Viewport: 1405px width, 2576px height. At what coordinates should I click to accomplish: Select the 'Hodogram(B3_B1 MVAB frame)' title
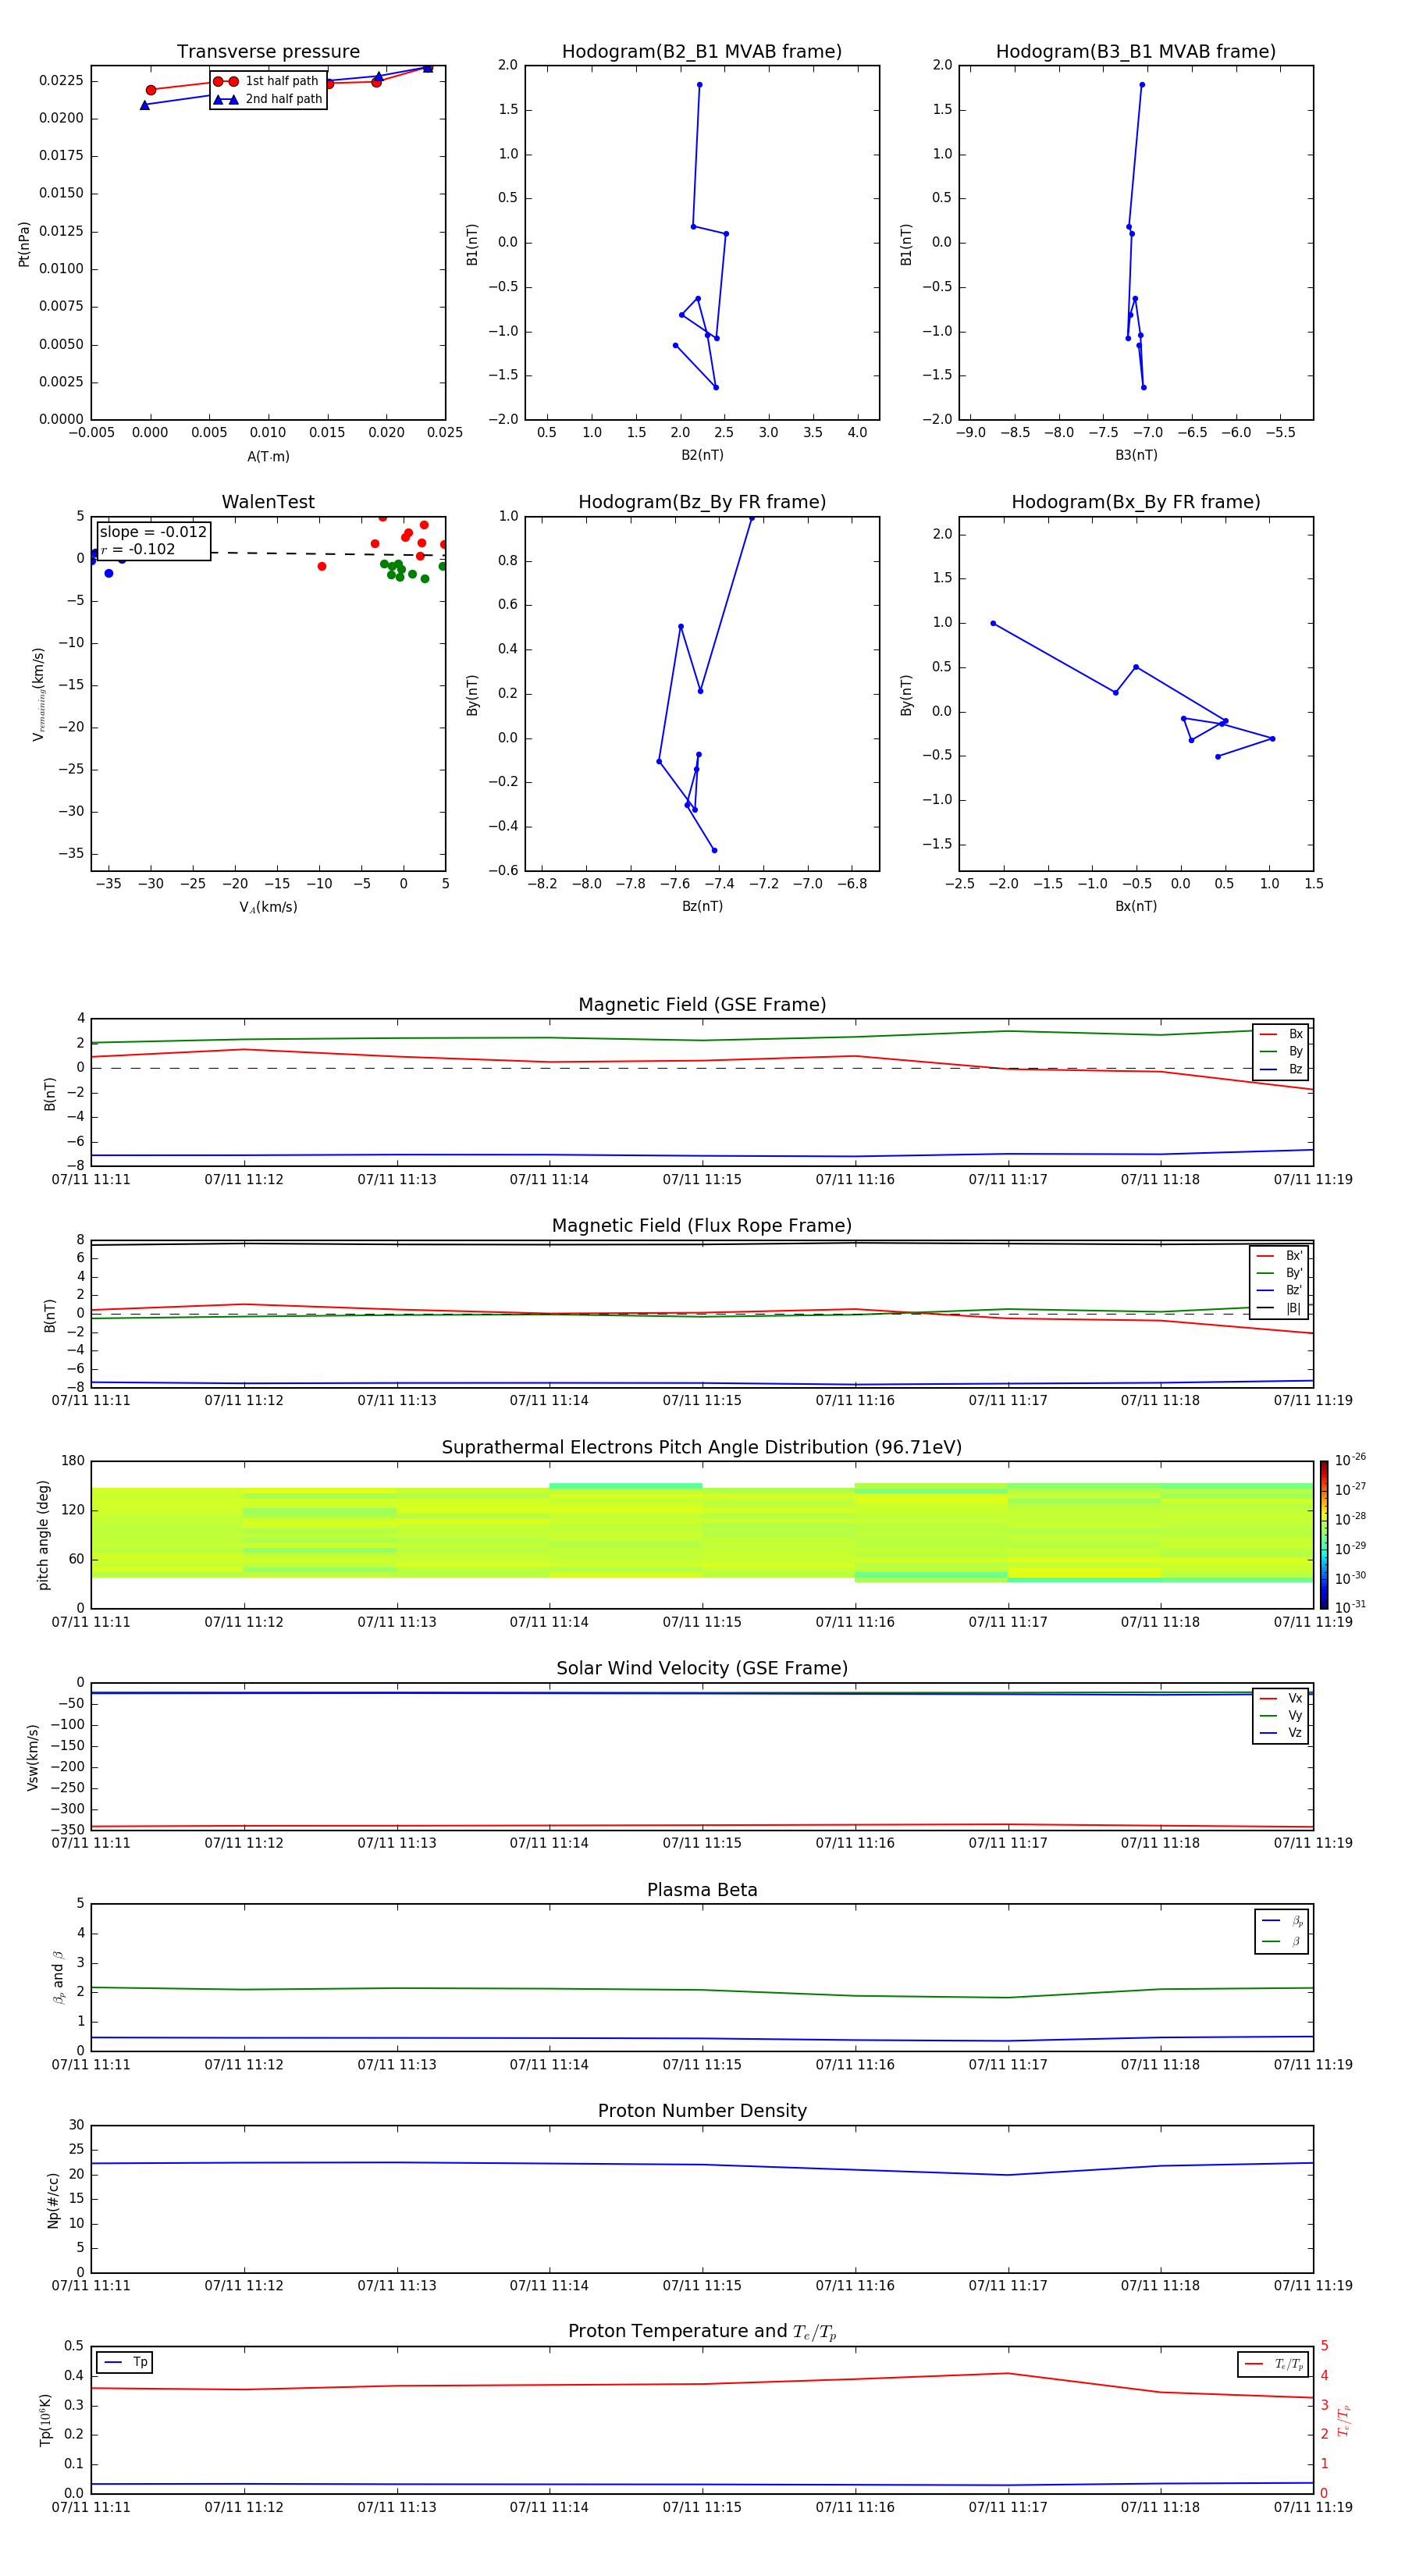tap(1136, 52)
